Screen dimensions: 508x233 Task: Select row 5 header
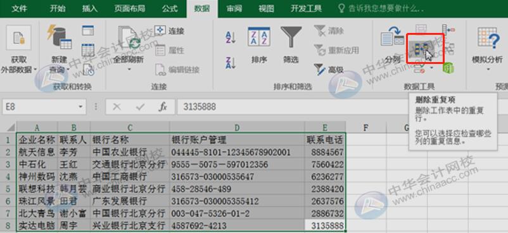pos(8,189)
